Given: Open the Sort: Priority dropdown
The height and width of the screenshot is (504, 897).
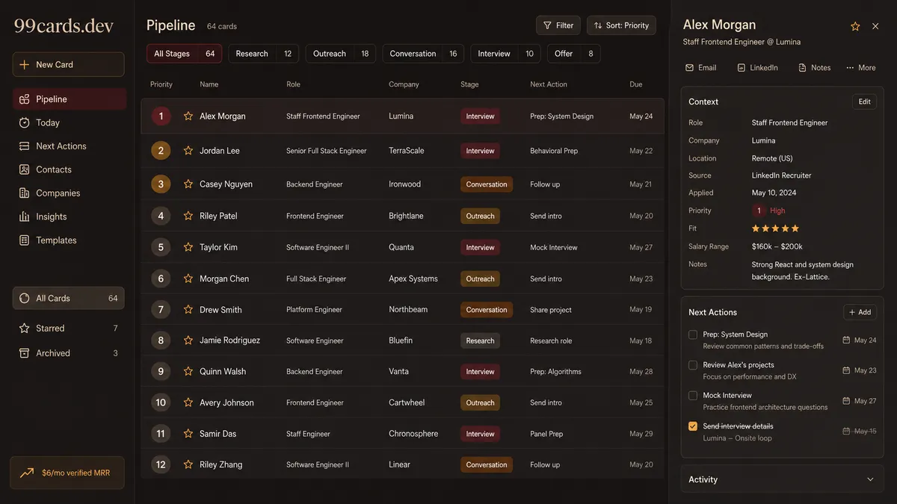Looking at the screenshot, I should (x=621, y=25).
